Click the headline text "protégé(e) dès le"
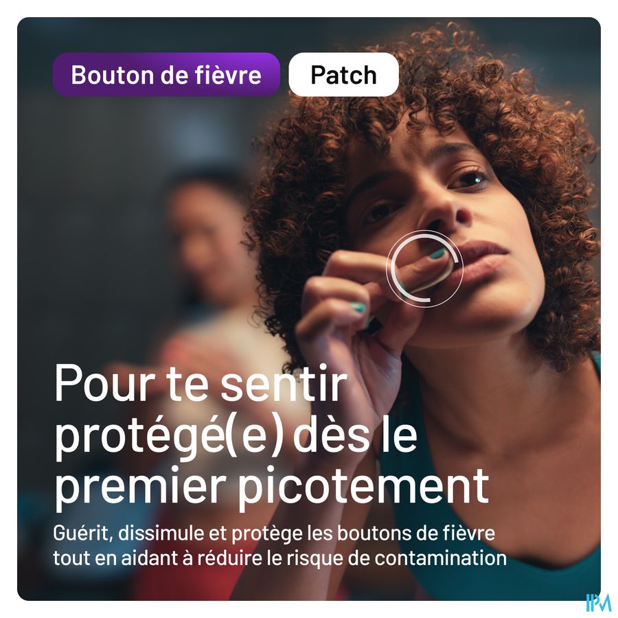618x618 pixels. 236,435
